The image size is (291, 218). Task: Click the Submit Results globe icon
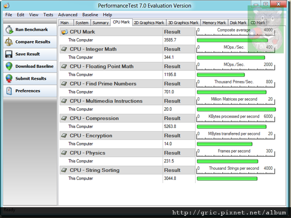(9, 78)
